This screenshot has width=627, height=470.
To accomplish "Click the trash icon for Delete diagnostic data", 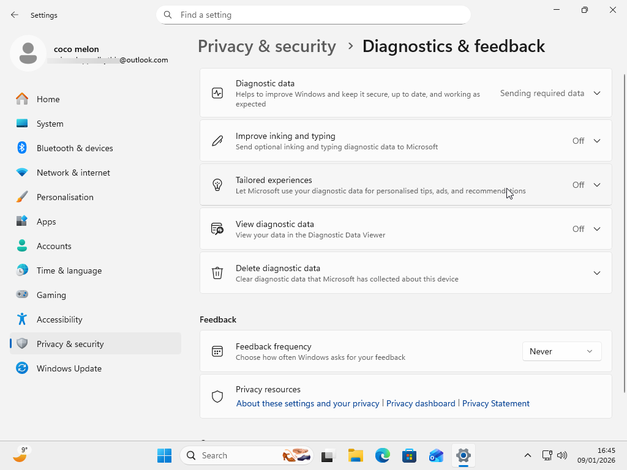I will 217,273.
